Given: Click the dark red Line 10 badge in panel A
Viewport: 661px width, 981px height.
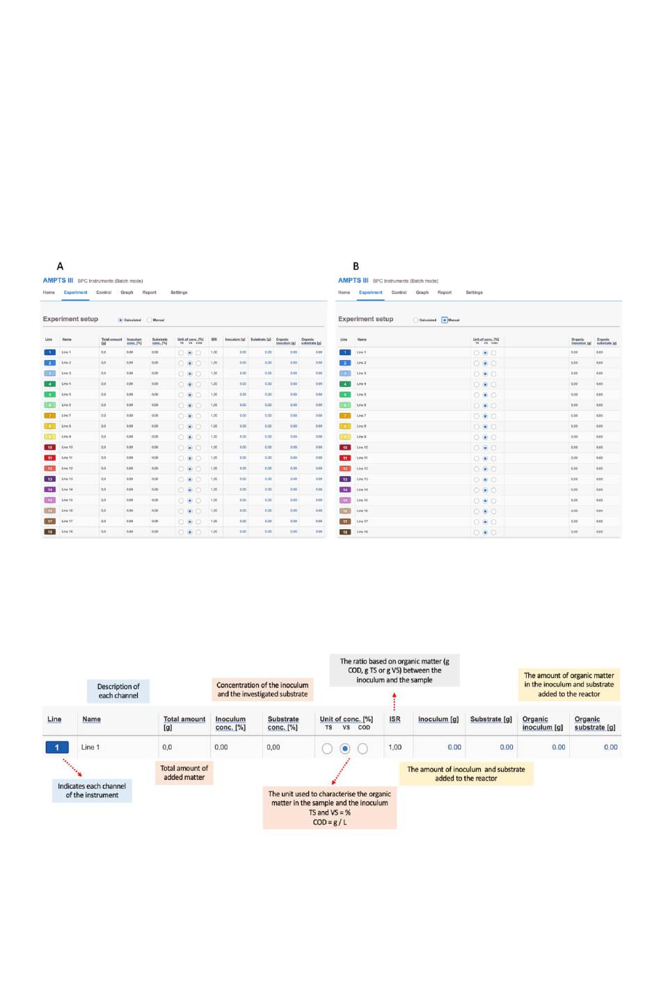Looking at the screenshot, I should pos(50,447).
